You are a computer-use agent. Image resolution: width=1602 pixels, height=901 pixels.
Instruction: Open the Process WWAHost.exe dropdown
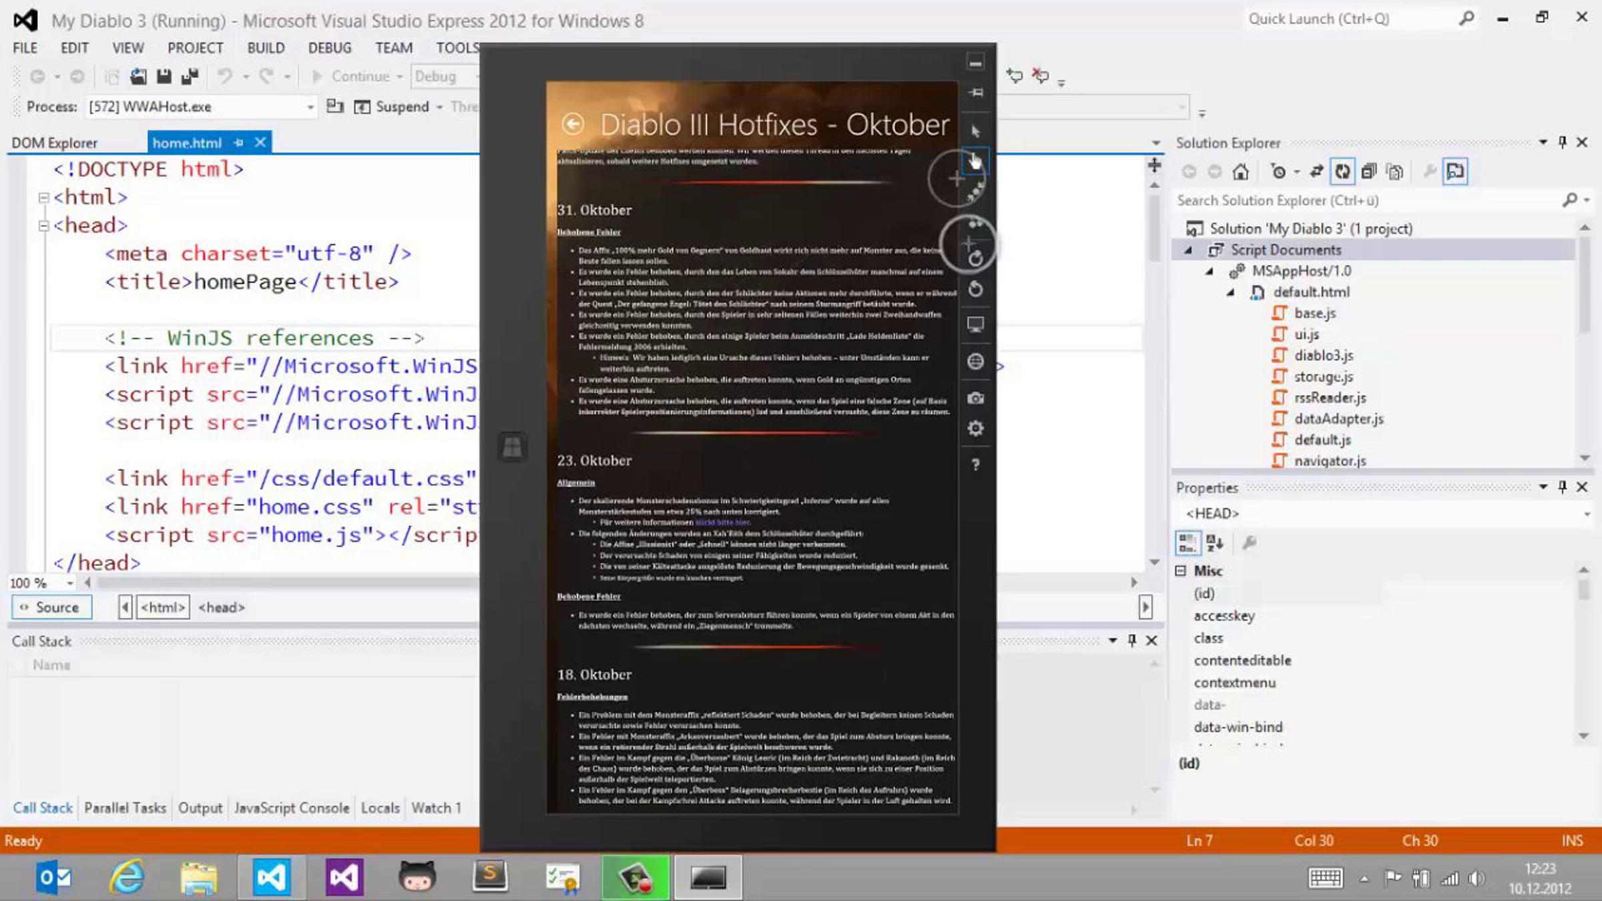(x=310, y=107)
